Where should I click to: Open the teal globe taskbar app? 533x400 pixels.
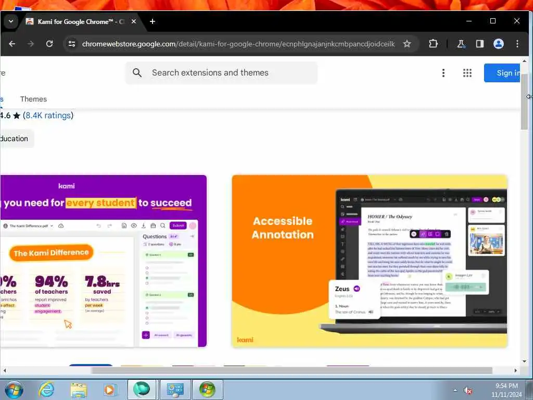point(142,390)
